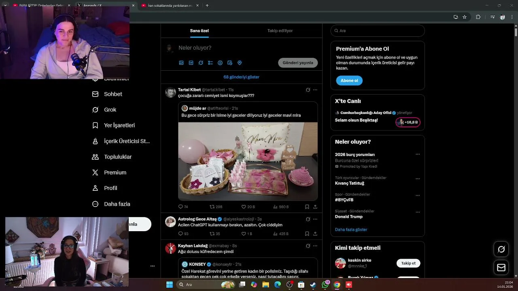Screen dimensions: 518x291
Task: Open Grok icon in composer
Action: tap(201, 63)
